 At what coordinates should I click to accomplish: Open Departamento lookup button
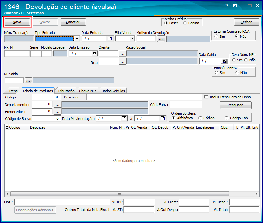57,104
